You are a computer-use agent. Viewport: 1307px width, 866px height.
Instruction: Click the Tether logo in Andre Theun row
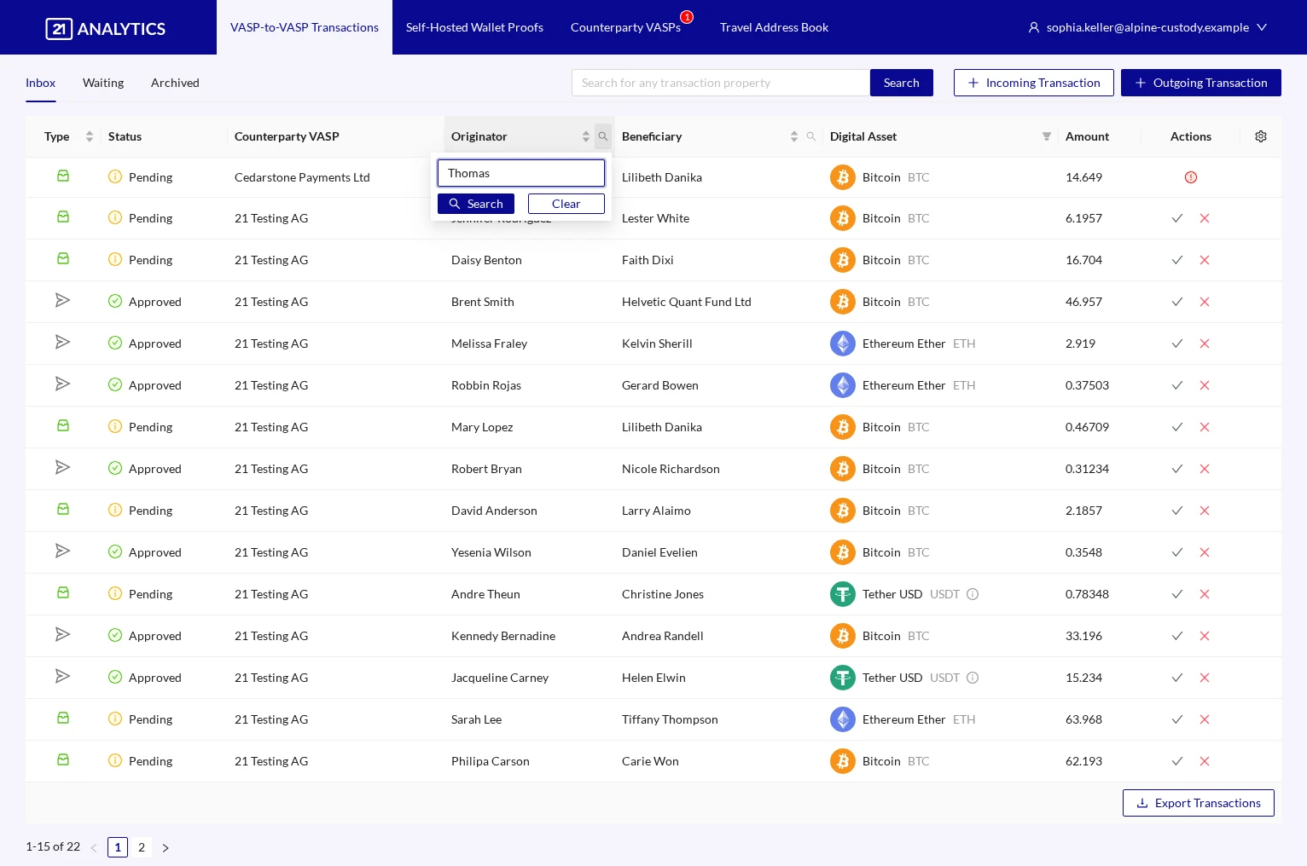coord(843,594)
